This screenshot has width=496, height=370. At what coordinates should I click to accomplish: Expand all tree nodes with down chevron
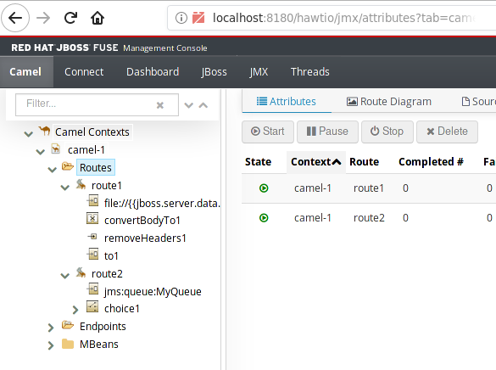tap(188, 105)
